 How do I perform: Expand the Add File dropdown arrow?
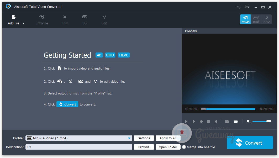tap(23, 23)
